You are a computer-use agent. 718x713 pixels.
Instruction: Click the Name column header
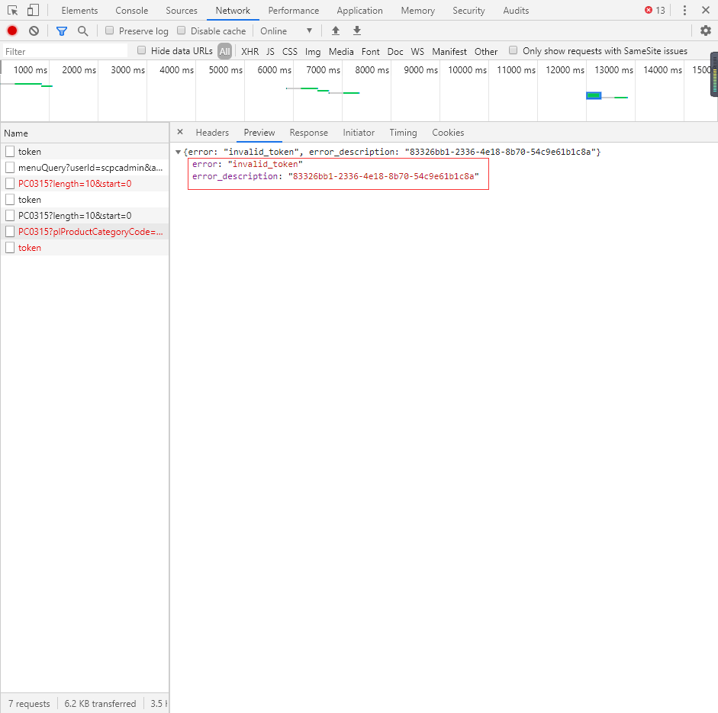pyautogui.click(x=85, y=133)
